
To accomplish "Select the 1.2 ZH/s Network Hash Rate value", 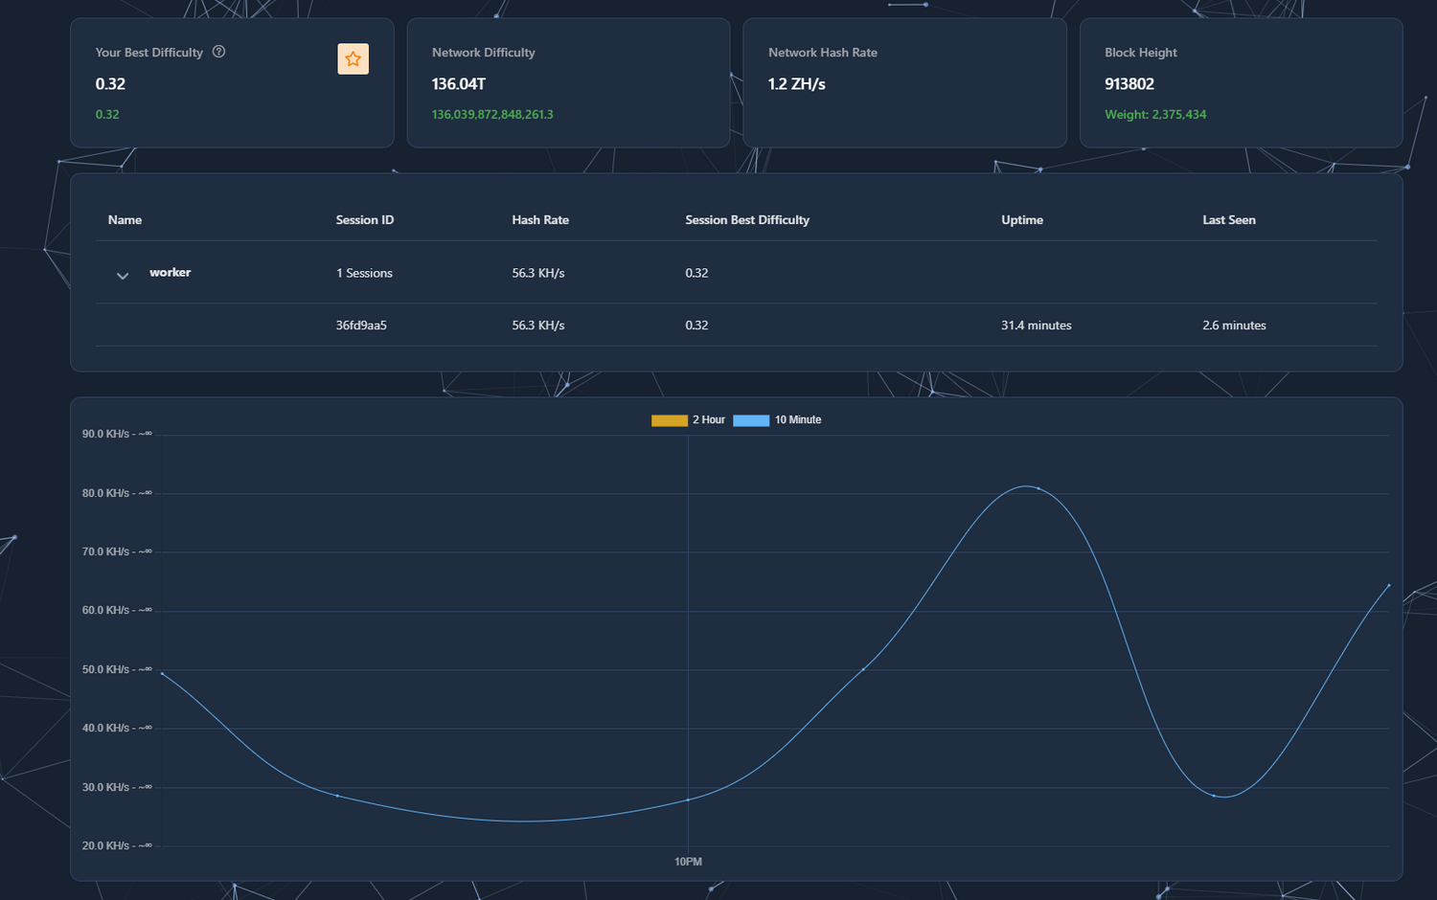I will [796, 84].
